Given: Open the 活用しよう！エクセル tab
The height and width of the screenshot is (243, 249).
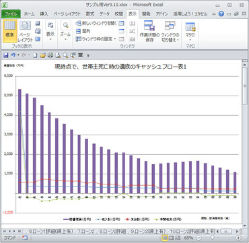Looking at the screenshot, I should point(190,14).
